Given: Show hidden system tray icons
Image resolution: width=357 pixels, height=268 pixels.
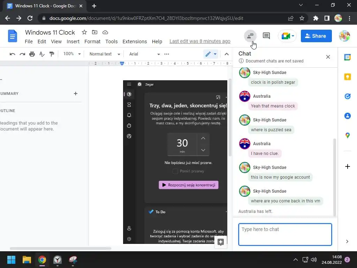Looking at the screenshot, I should 296,260.
